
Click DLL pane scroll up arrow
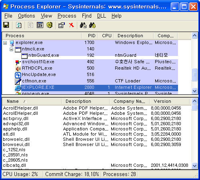pyautogui.click(x=195, y=101)
